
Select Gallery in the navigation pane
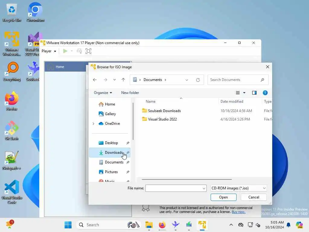point(110,114)
